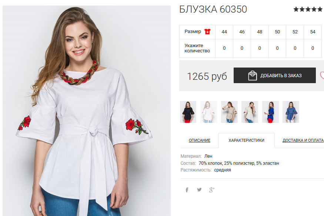Screen dimensions: 324x216
Task: Rate the blouse with the star rating
Action: click(308, 9)
